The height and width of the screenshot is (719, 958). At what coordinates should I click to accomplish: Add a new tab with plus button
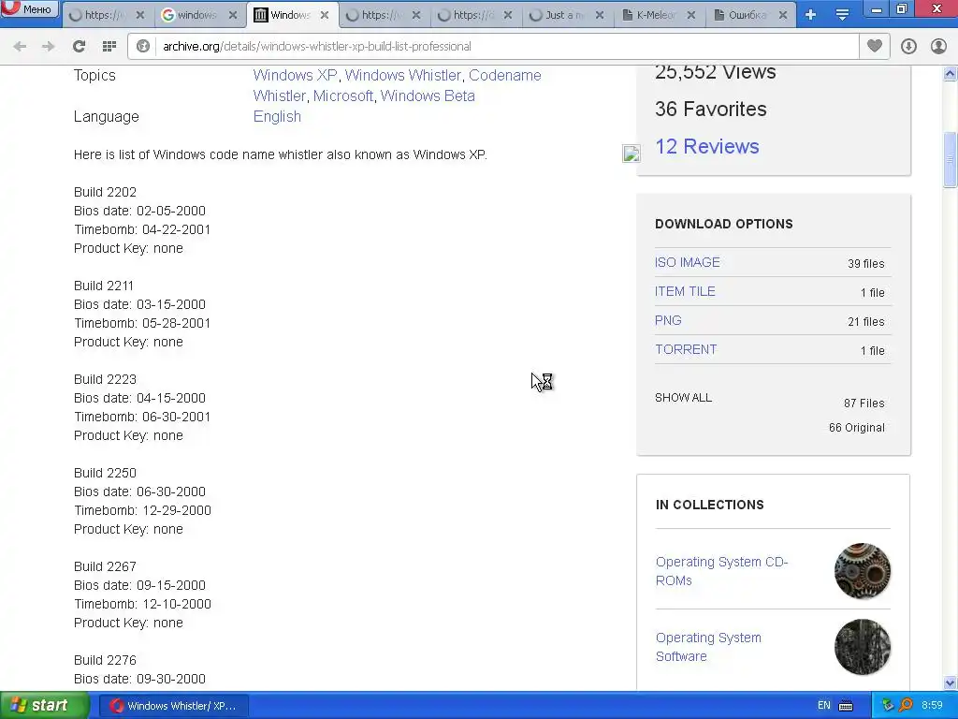coord(810,15)
